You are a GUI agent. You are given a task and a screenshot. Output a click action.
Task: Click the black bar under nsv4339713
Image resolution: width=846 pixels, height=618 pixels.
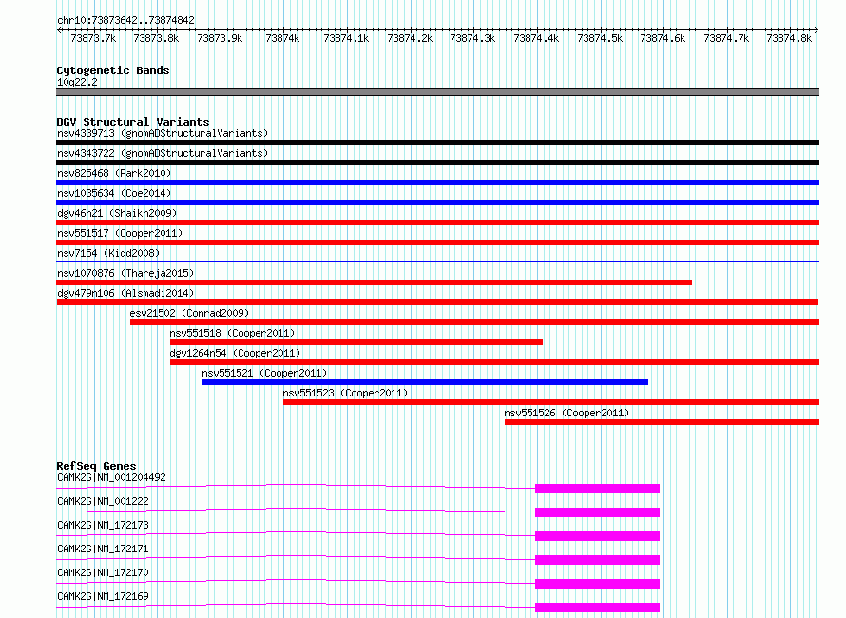(437, 143)
